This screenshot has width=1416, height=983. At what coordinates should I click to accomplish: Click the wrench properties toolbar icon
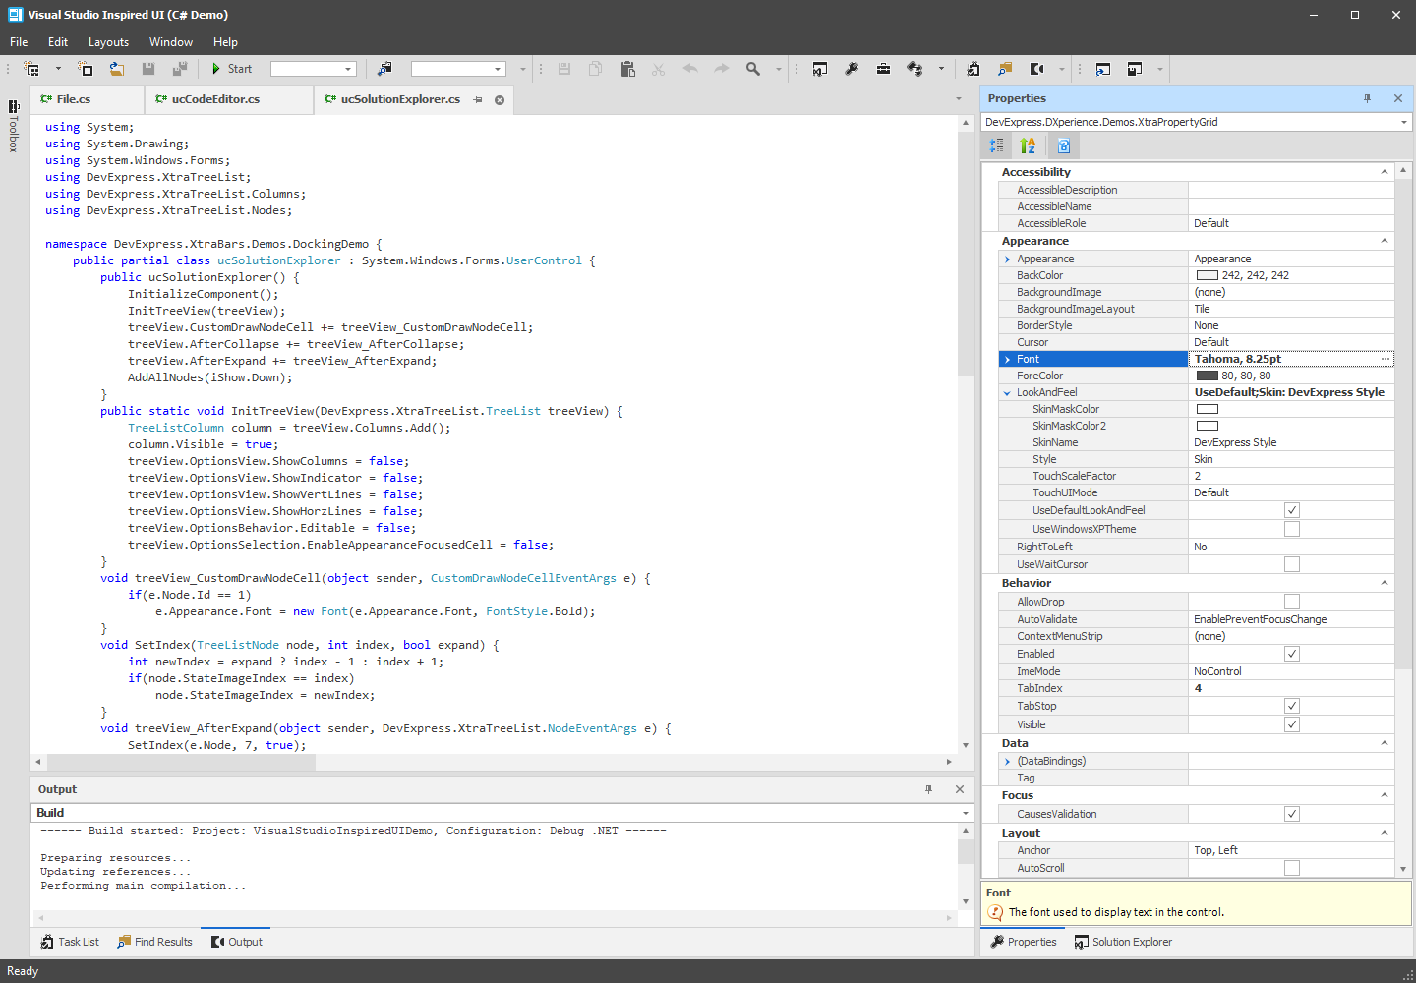tap(852, 69)
